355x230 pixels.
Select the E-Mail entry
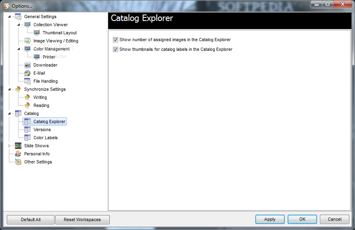coord(39,73)
